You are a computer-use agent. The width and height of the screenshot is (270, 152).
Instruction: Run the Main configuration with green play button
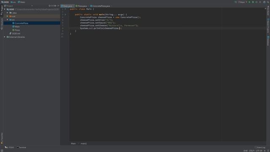tap(249, 2)
